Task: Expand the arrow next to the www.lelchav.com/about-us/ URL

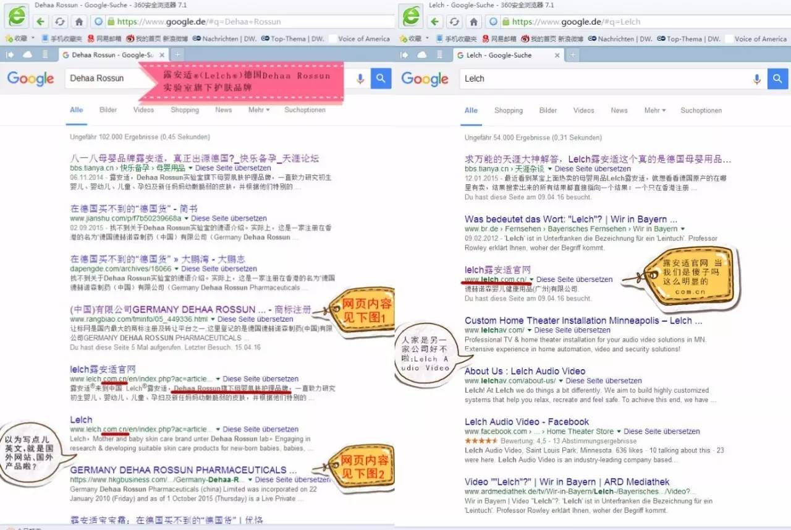Action: point(561,381)
